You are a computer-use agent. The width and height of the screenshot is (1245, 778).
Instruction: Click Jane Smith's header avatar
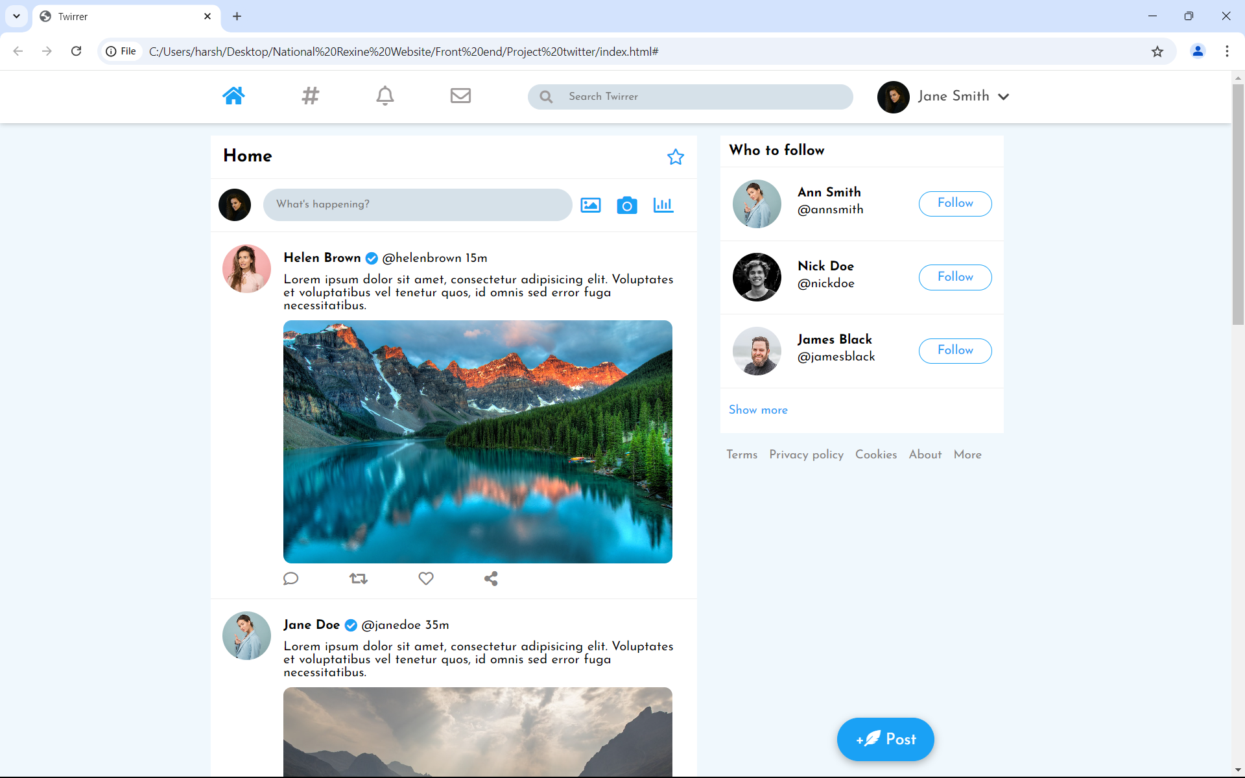[894, 97]
